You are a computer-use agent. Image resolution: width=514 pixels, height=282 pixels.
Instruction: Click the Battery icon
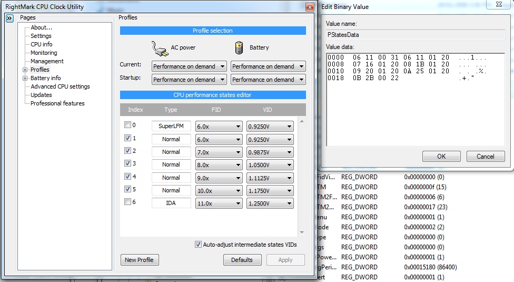[x=239, y=47]
